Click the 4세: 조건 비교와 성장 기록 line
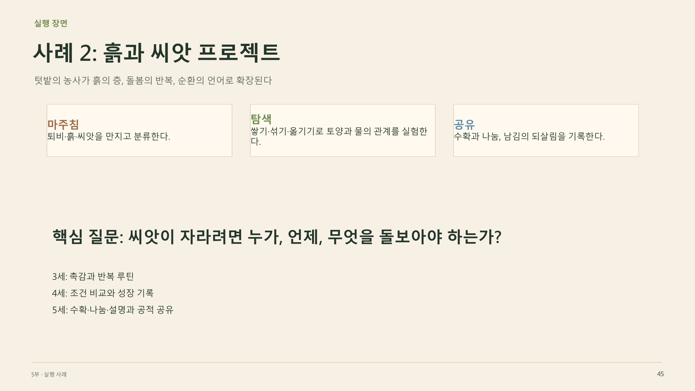This screenshot has width=695, height=391. point(103,293)
